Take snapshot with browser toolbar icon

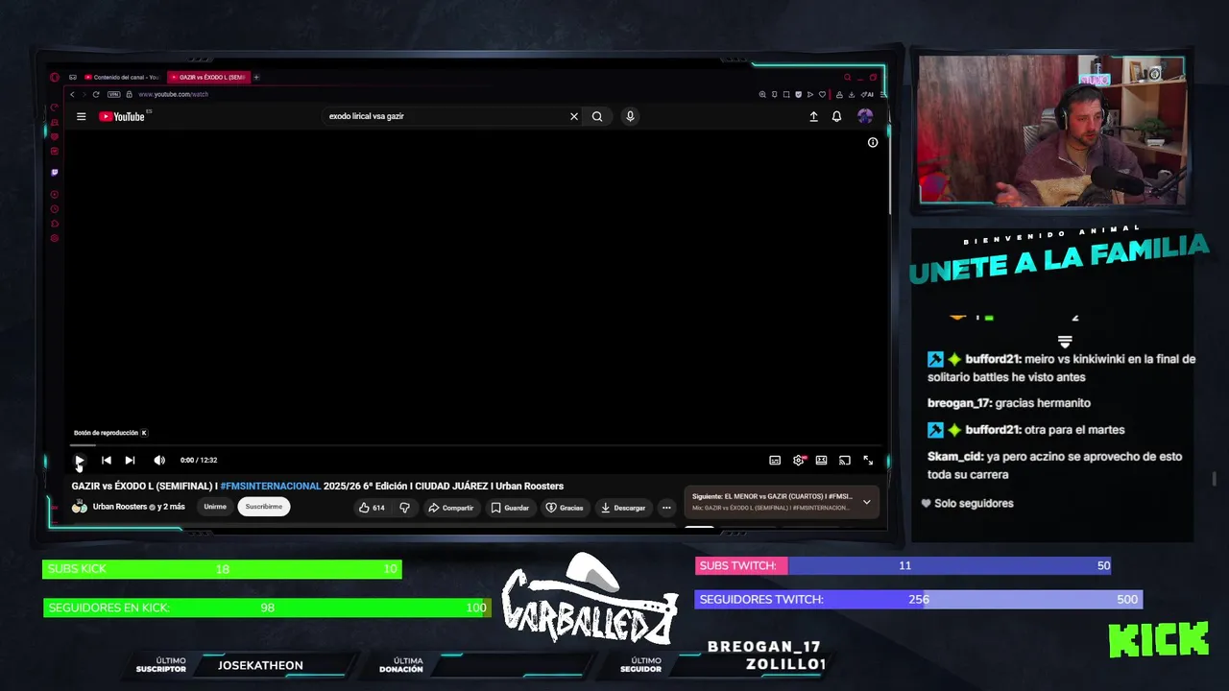tap(786, 94)
